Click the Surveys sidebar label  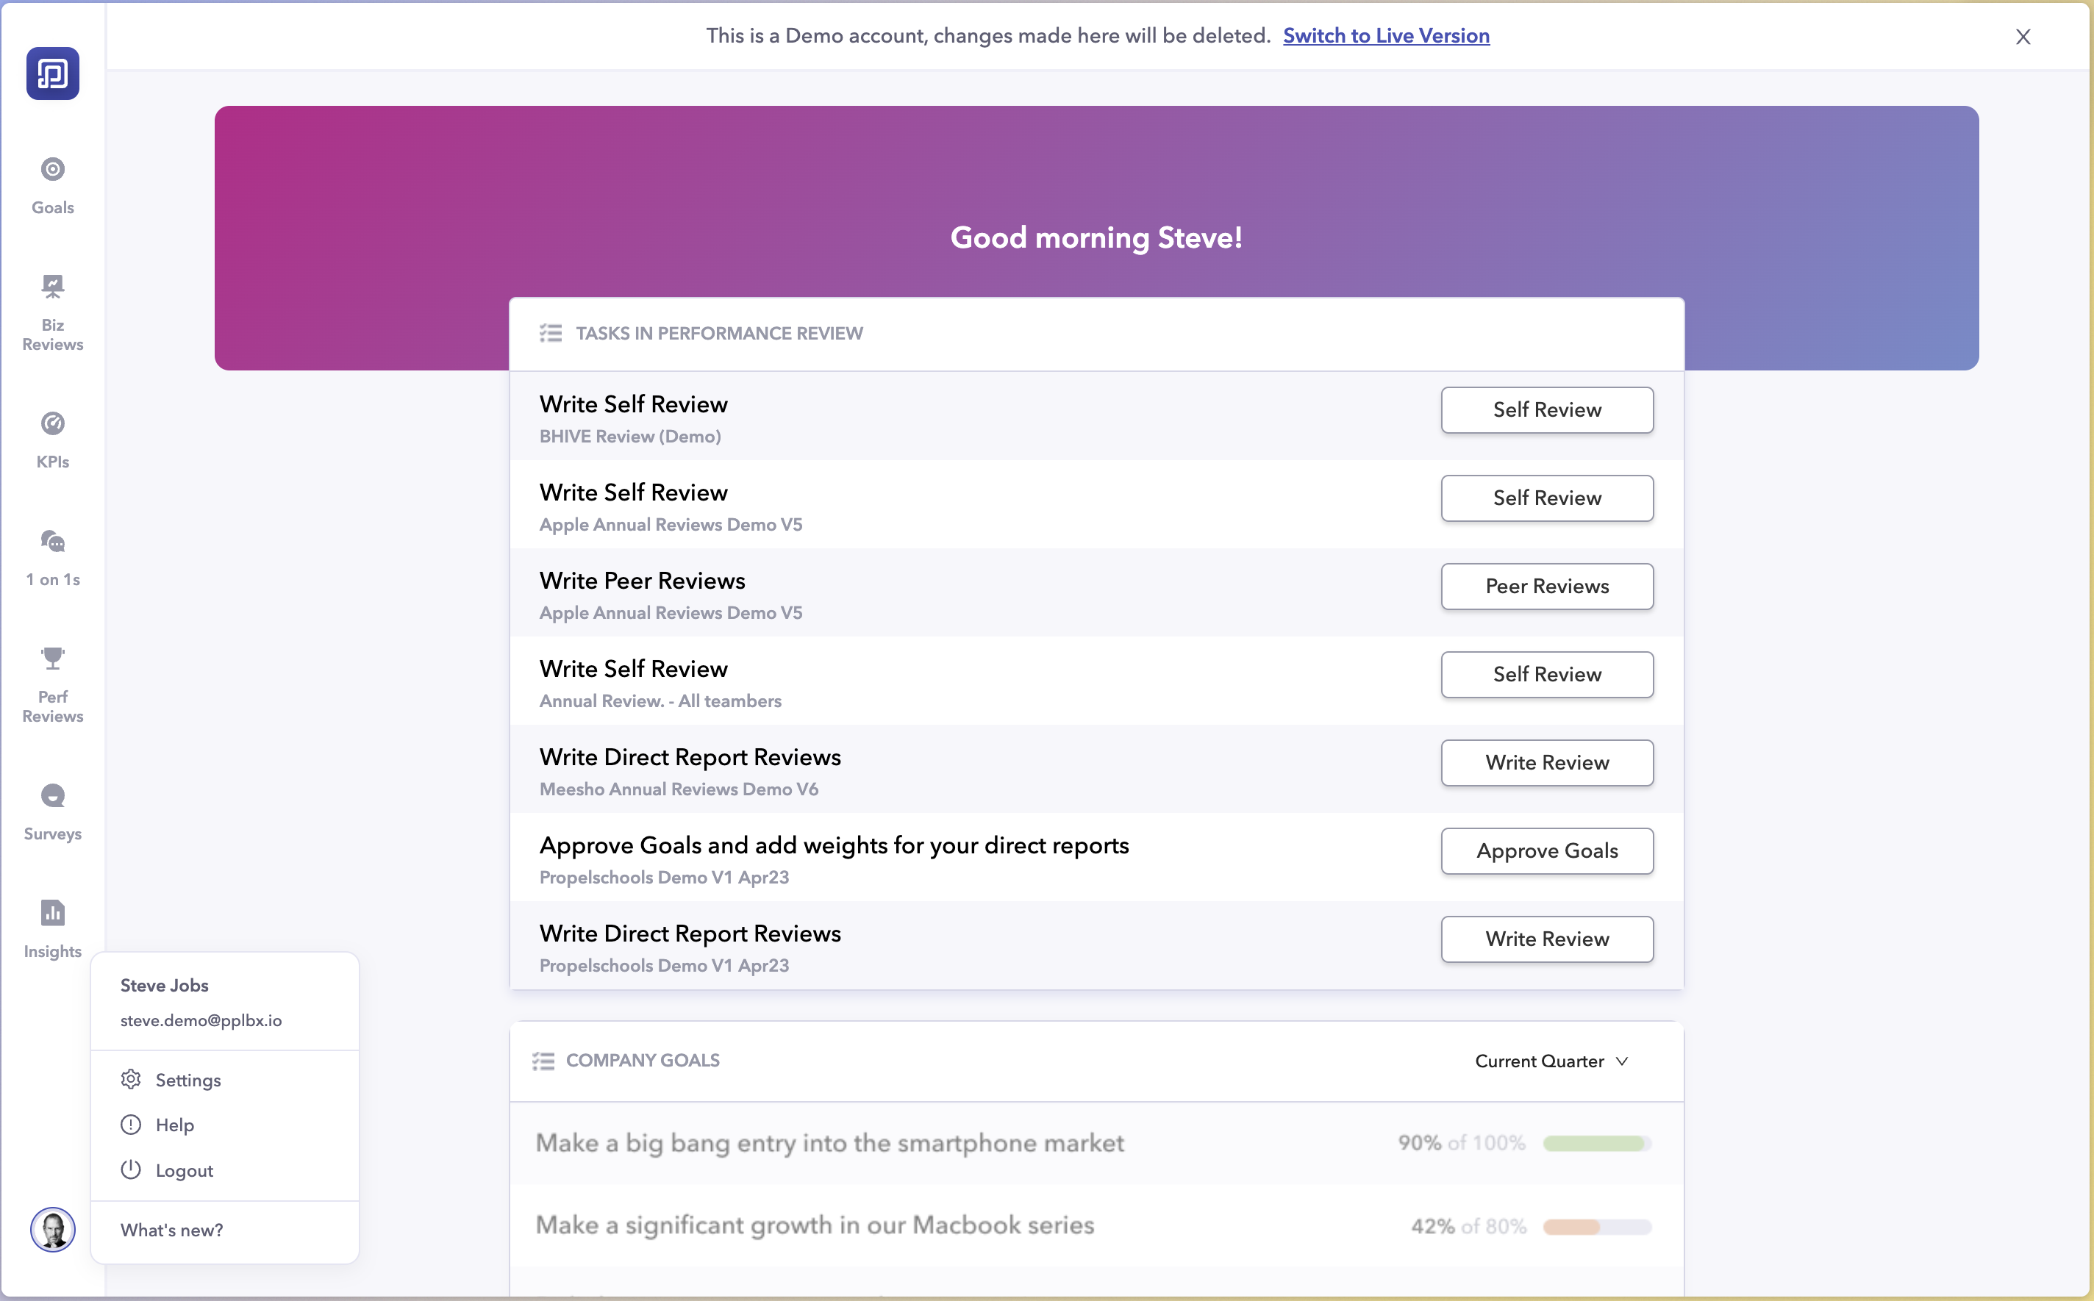pos(52,834)
